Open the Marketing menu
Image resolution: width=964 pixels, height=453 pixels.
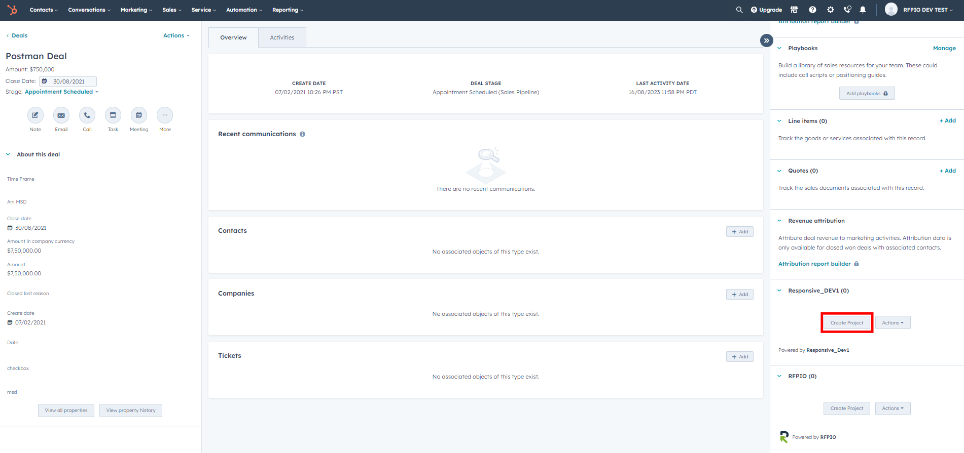coord(136,10)
